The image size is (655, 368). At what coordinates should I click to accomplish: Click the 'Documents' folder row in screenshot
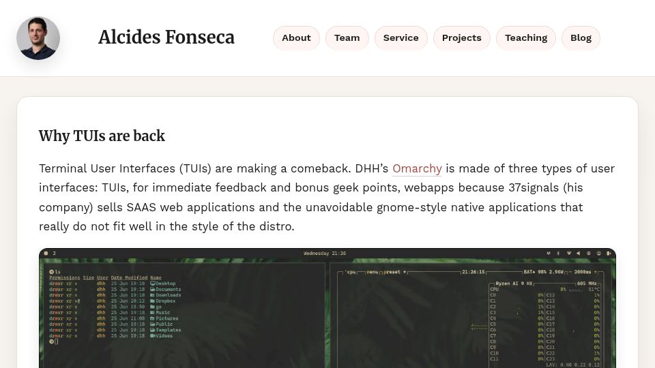[x=115, y=289]
